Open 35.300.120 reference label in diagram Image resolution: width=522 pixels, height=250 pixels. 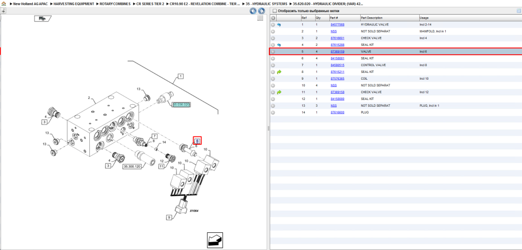131,166
